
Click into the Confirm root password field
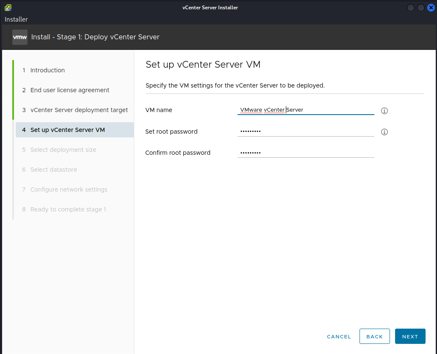pos(305,153)
